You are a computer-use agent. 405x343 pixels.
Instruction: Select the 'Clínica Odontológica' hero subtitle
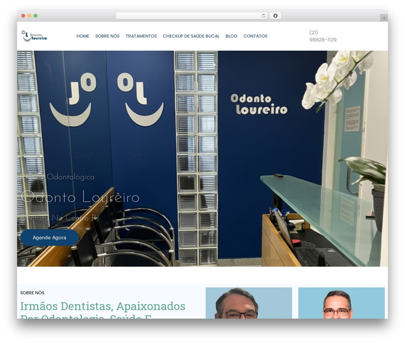(57, 177)
